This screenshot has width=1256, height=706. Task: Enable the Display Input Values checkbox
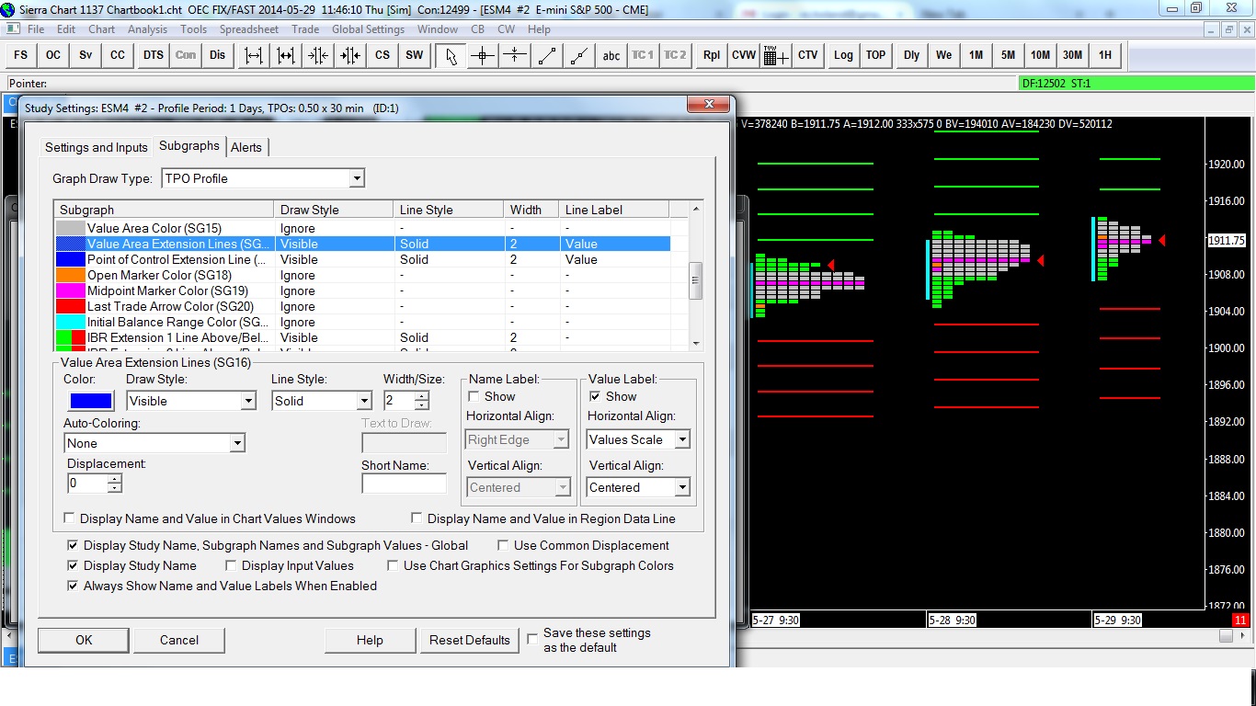click(232, 566)
